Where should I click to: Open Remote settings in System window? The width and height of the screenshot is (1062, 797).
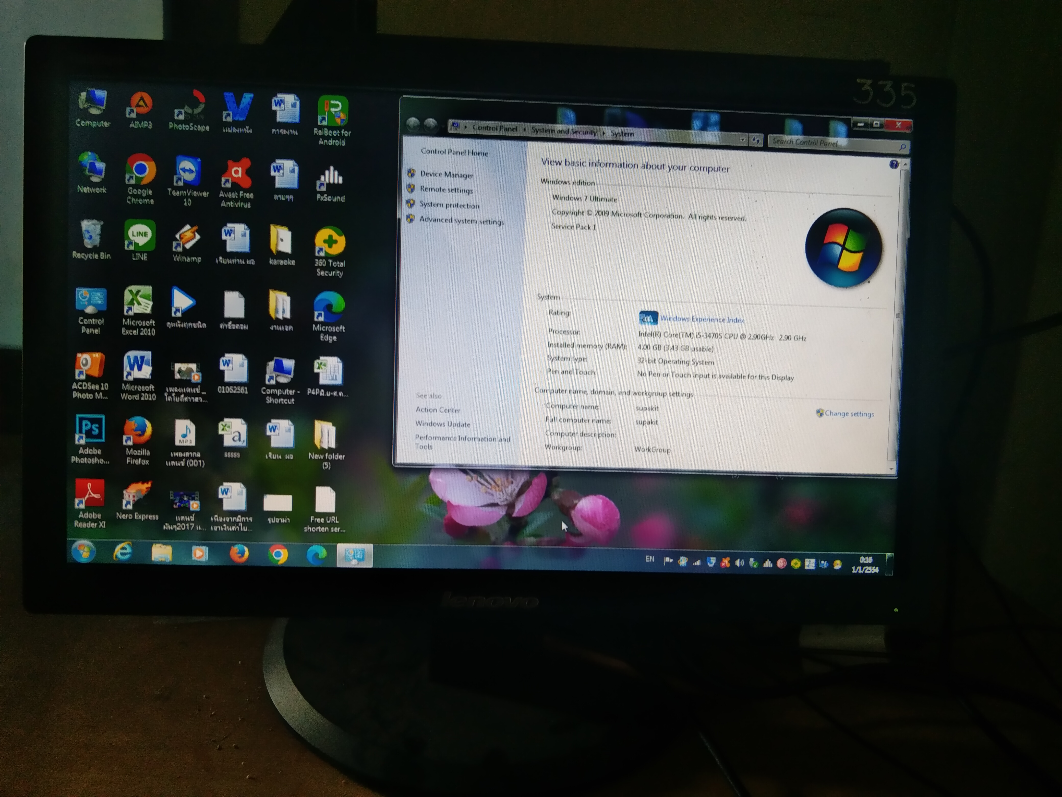point(446,190)
